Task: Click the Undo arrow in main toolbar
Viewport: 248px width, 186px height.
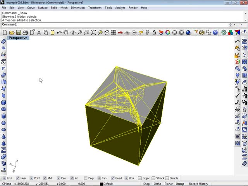Action: click(59, 33)
